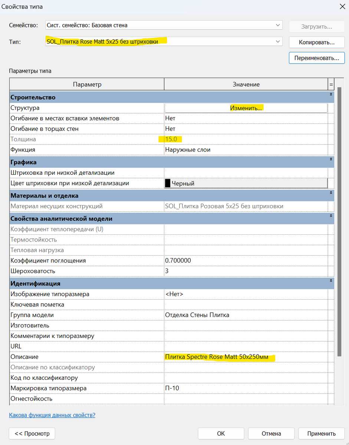The width and height of the screenshot is (349, 445).
Task: Click the Шероховатость value 3
Action: [x=246, y=271]
